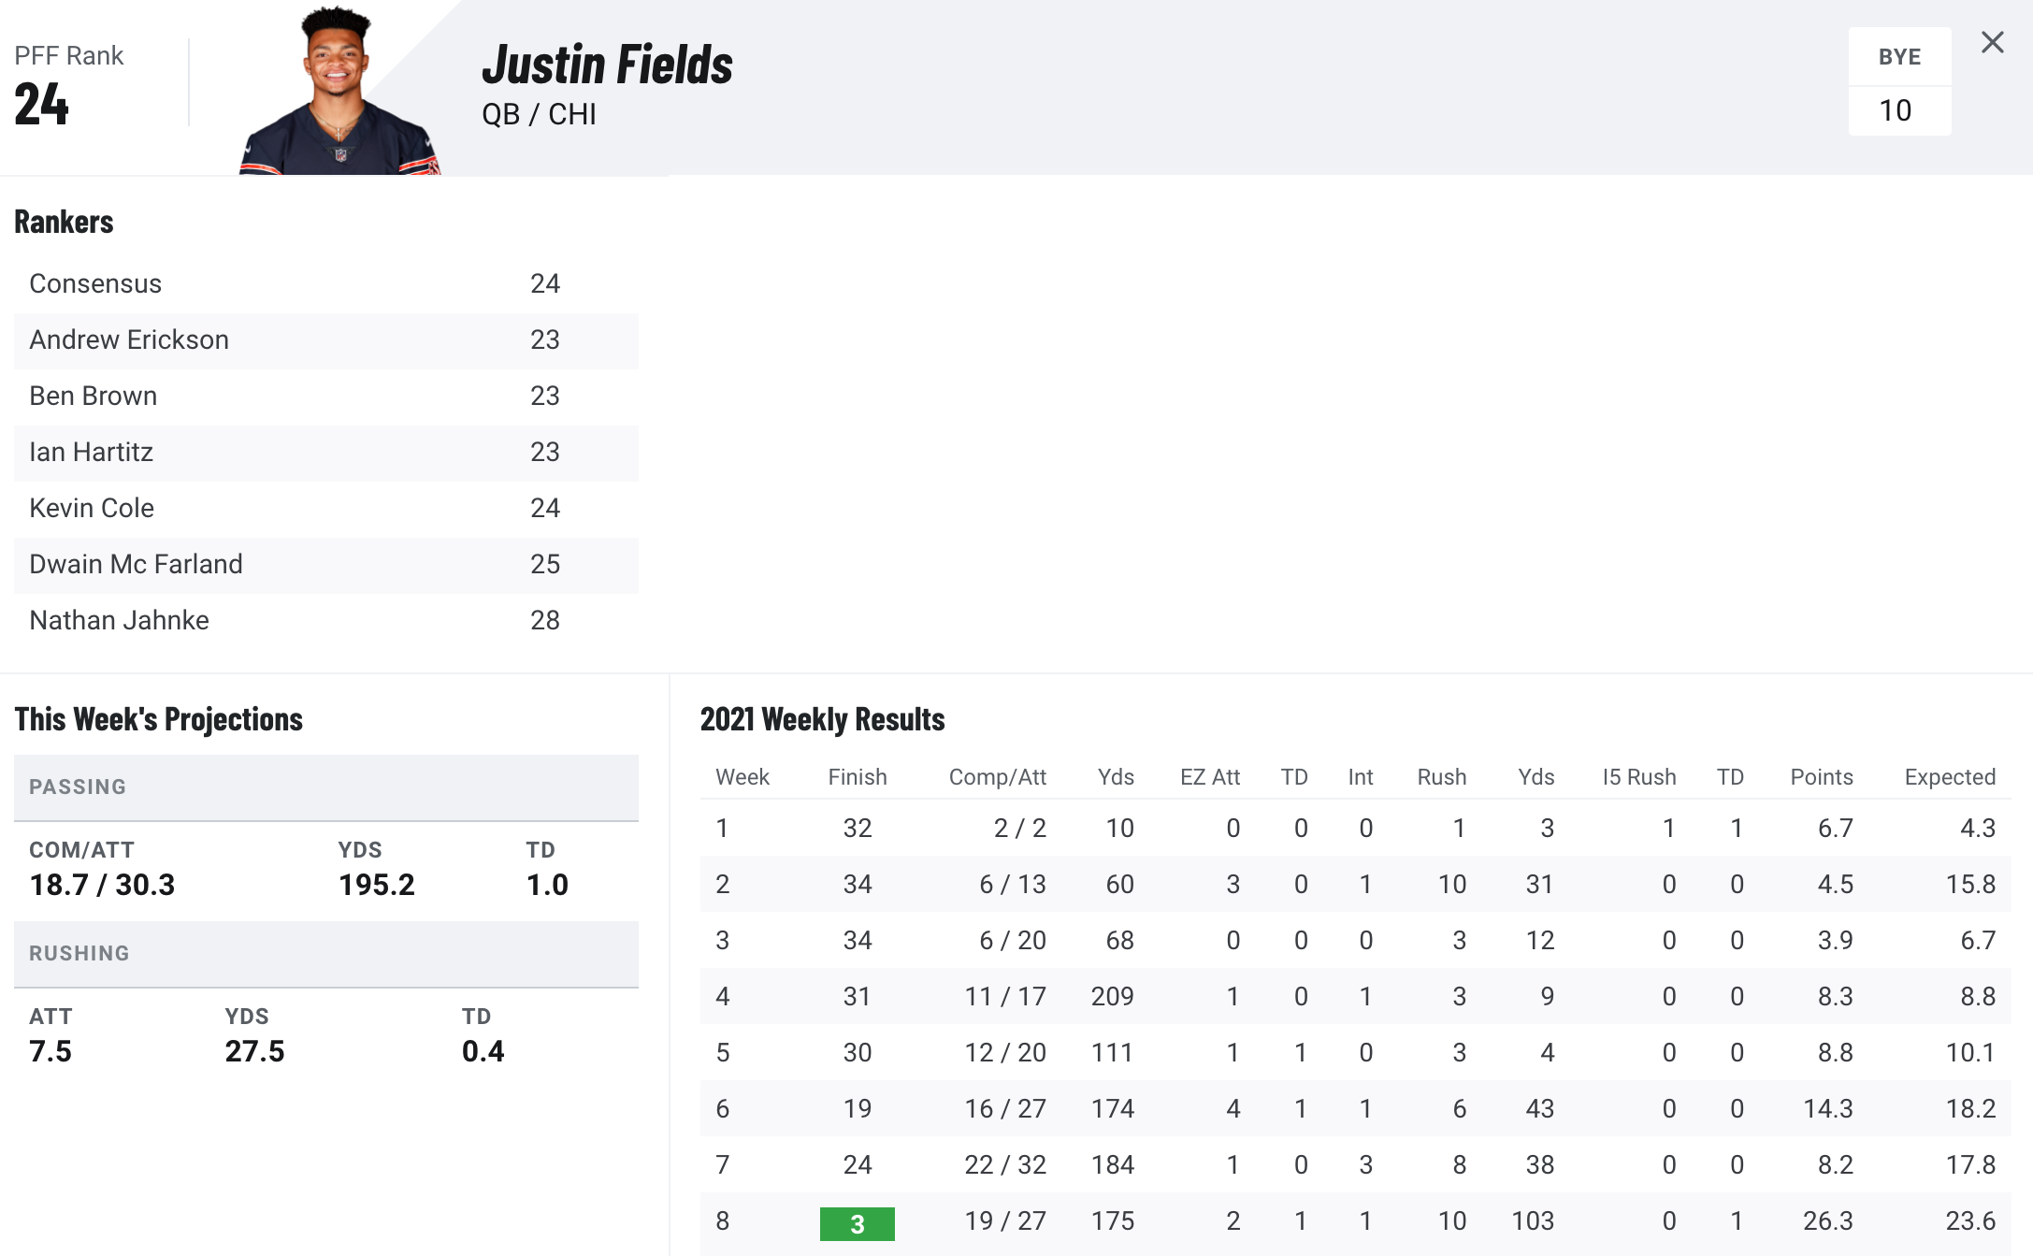
Task: Select the Ben Brown ranker row
Action: pyautogui.click(x=326, y=397)
